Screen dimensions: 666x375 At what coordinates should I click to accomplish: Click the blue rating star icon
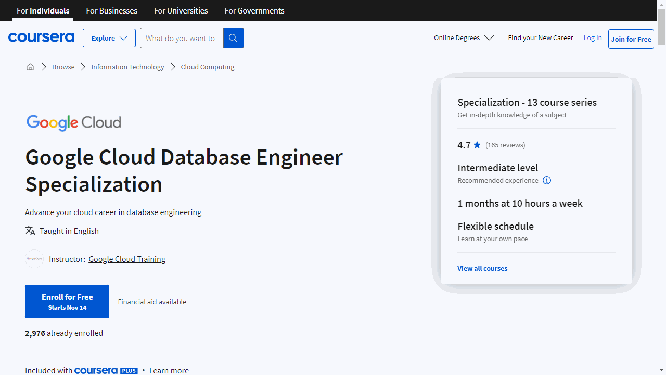pyautogui.click(x=477, y=145)
